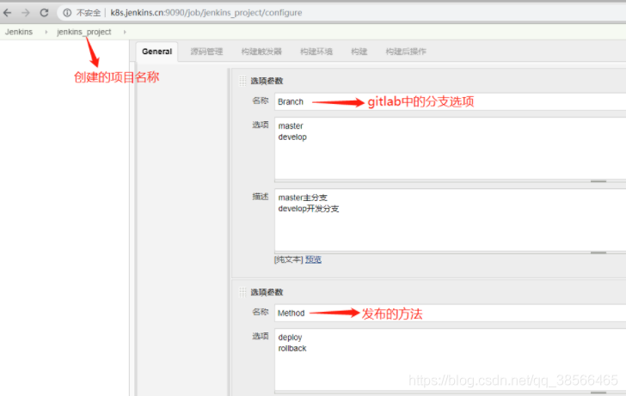Screen dimensions: 626x396
Task: Switch to the 构建环境 tab
Action: point(316,52)
